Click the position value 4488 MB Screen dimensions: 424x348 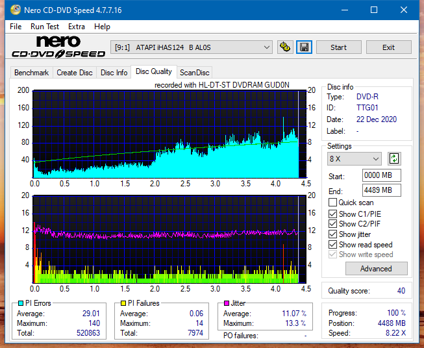392,323
